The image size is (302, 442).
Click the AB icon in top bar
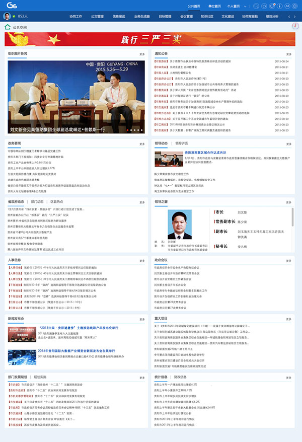[x=287, y=6]
